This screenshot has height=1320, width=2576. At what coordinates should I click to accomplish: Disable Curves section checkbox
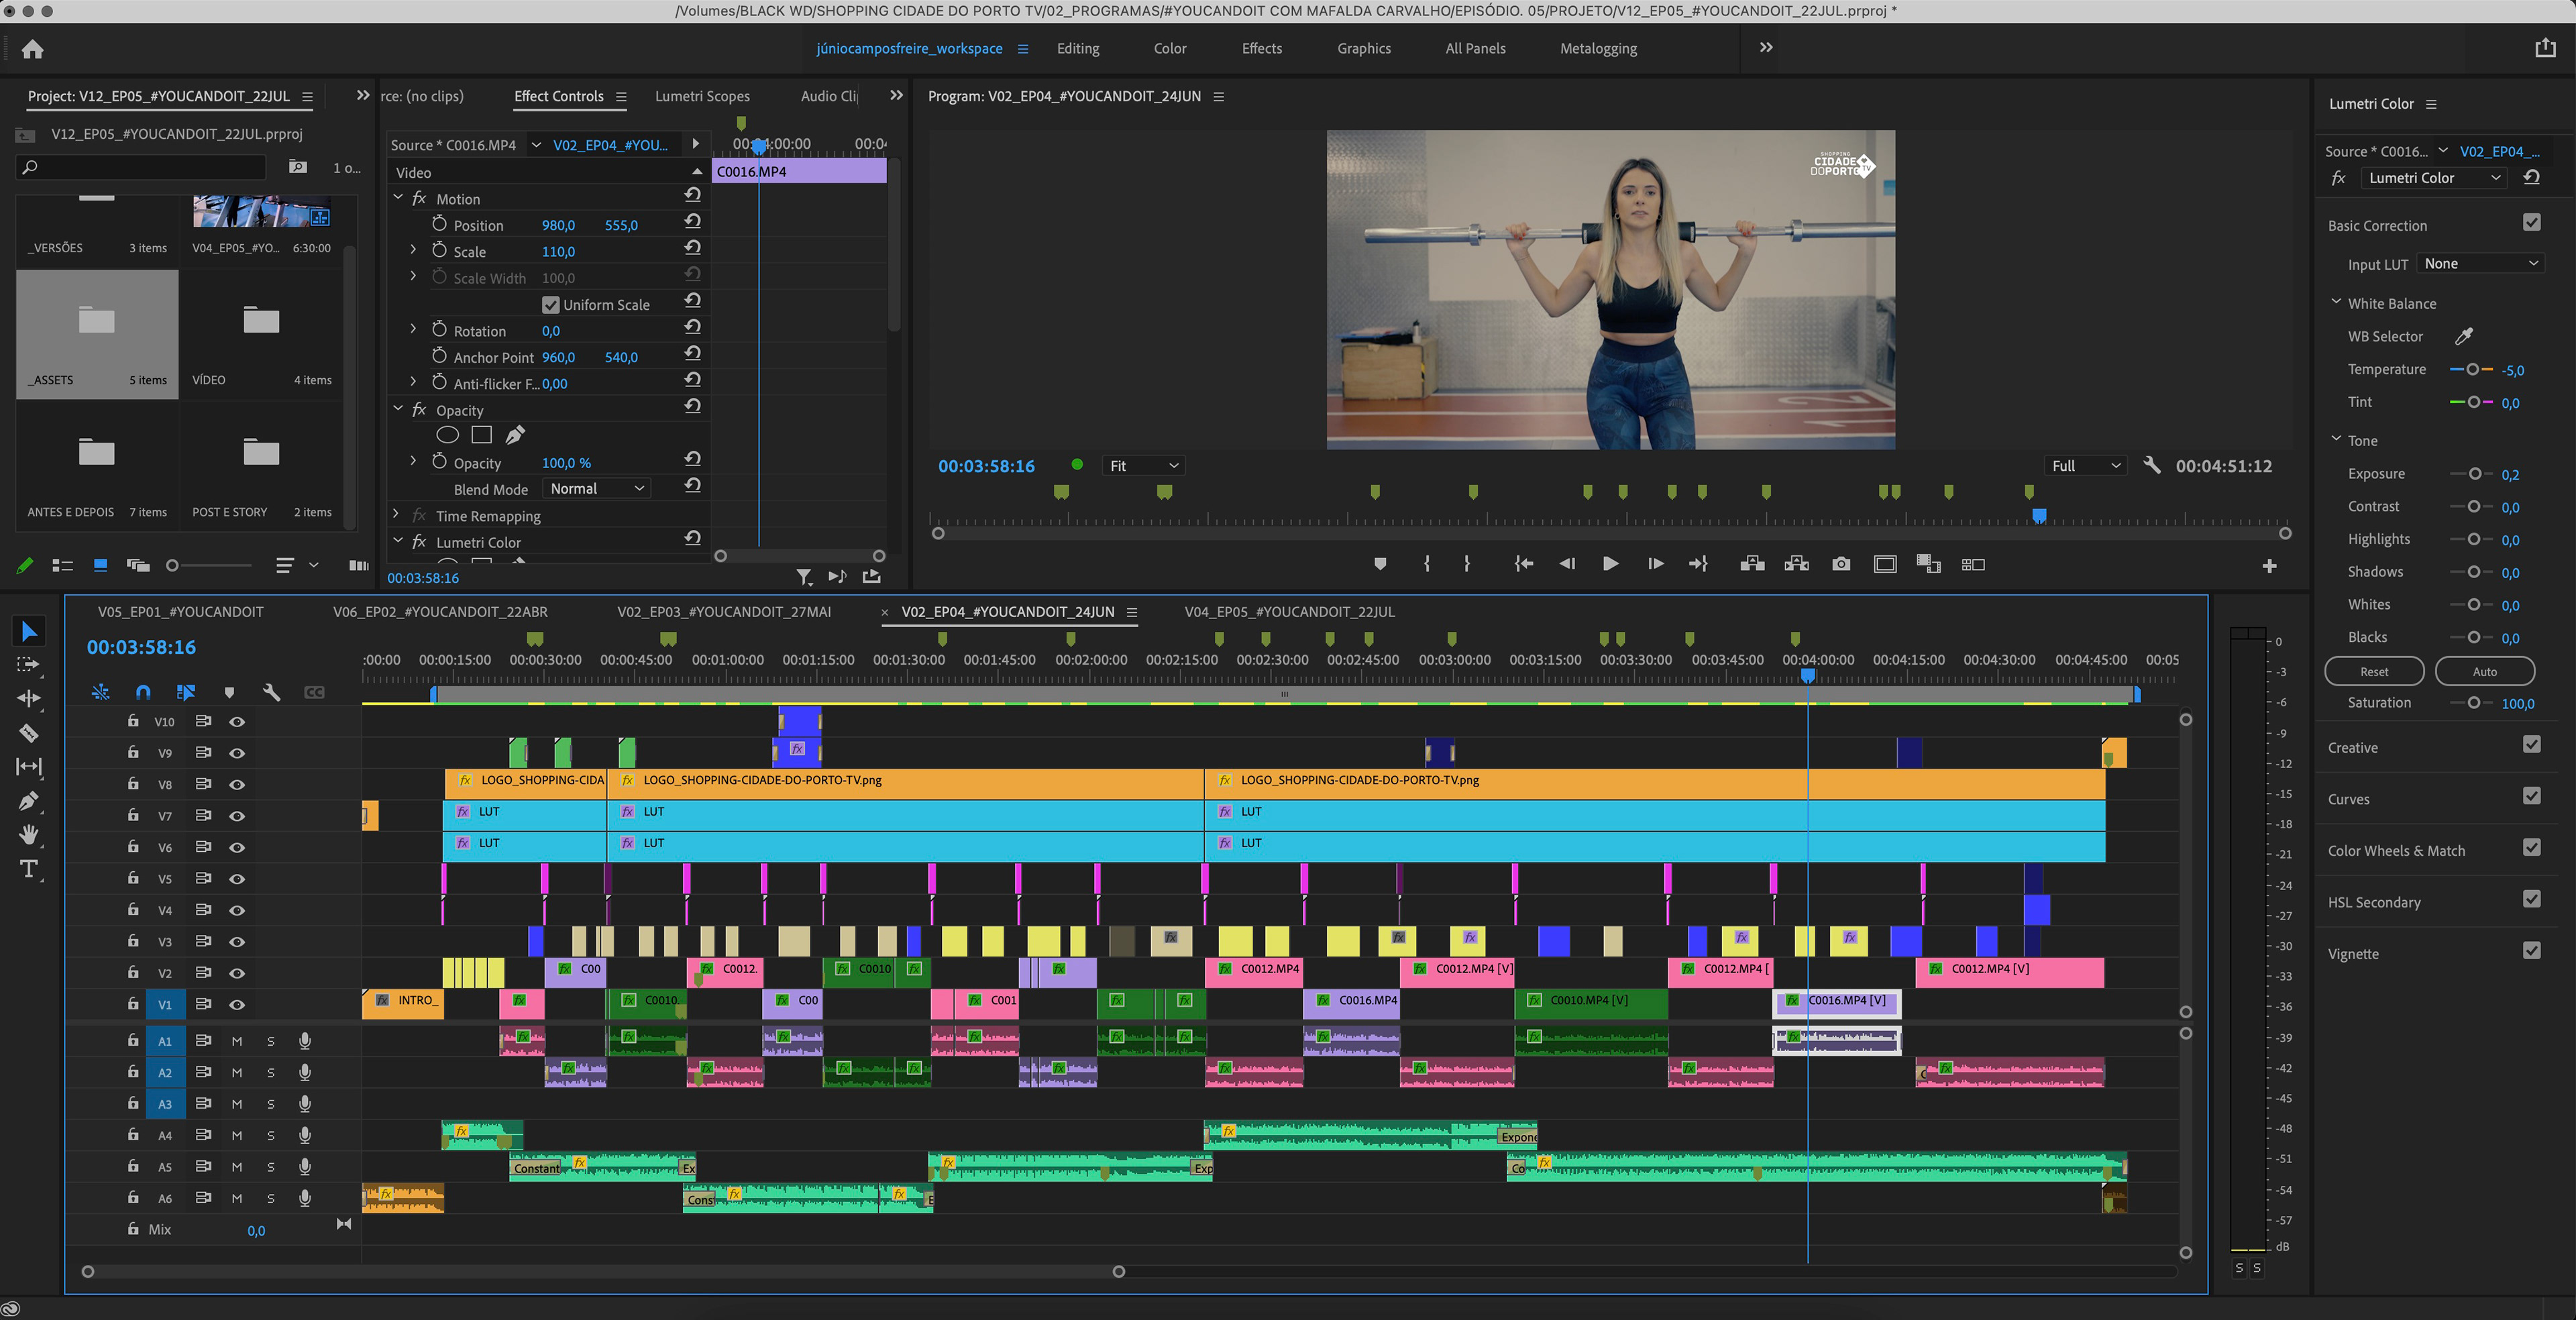coord(2531,796)
